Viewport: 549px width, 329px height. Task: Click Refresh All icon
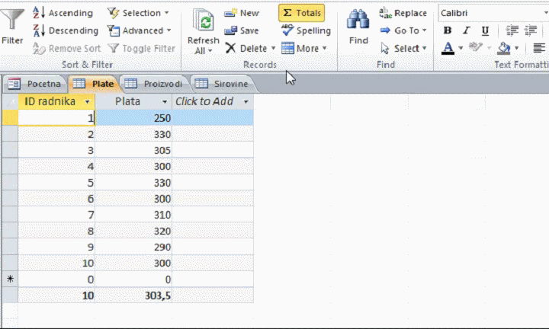click(203, 24)
